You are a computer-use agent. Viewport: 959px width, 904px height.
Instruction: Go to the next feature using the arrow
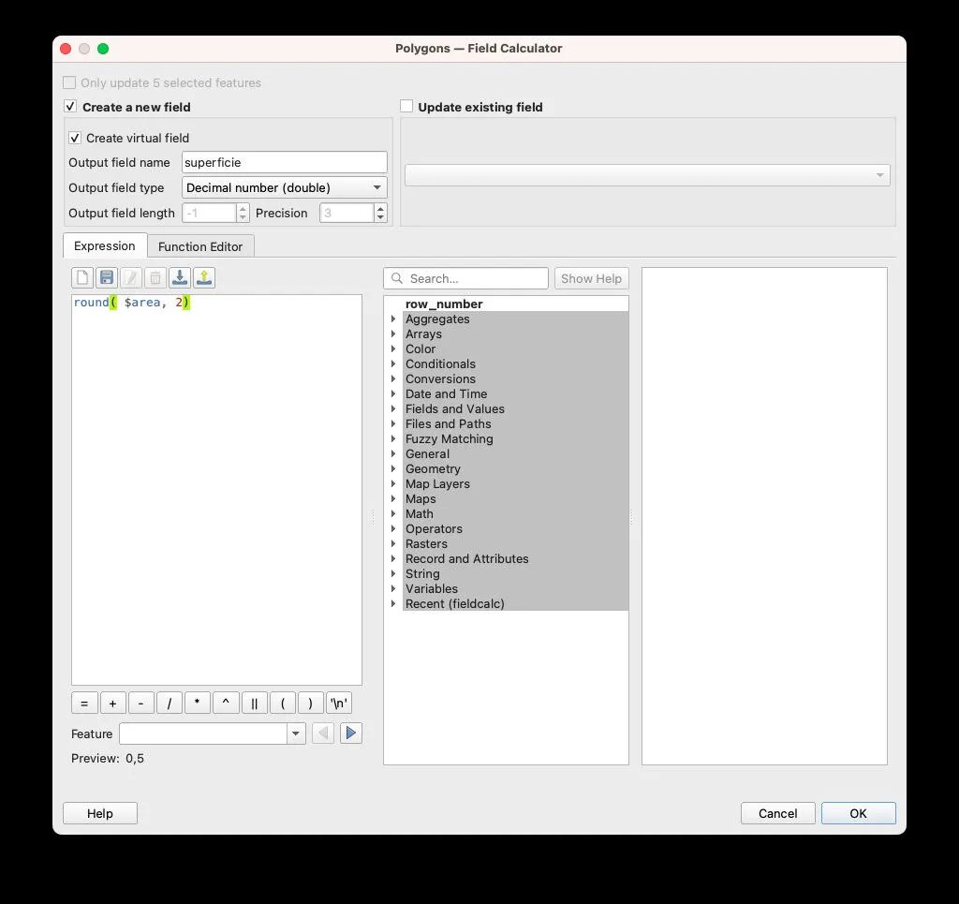(x=351, y=734)
